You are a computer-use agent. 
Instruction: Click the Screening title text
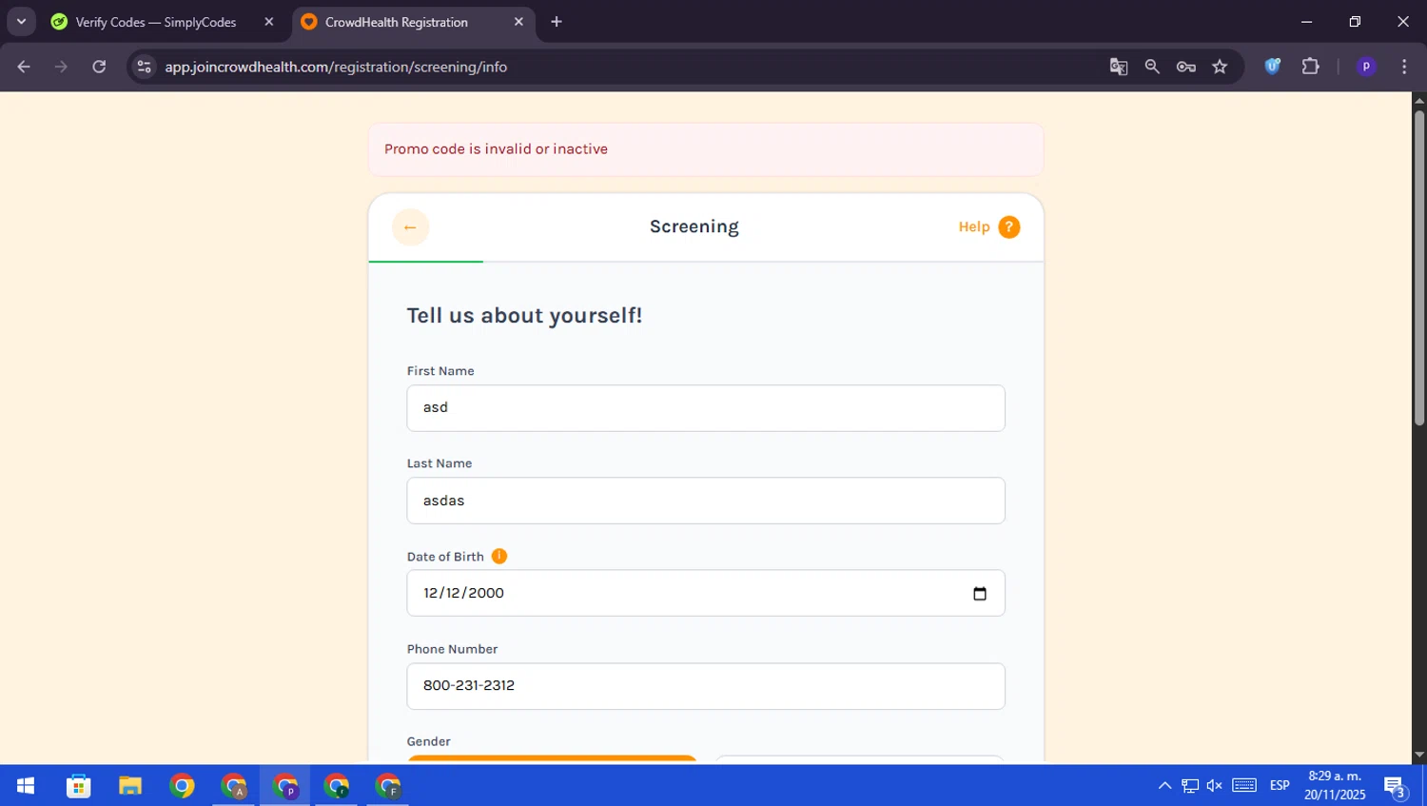[x=694, y=226]
